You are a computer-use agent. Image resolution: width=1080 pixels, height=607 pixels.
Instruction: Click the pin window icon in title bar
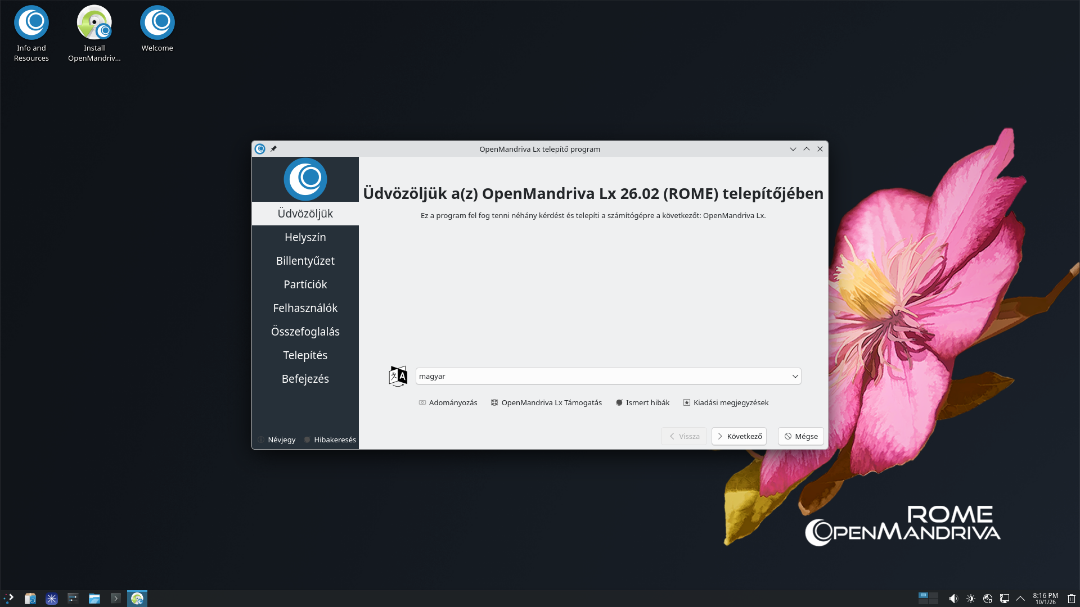pyautogui.click(x=273, y=149)
